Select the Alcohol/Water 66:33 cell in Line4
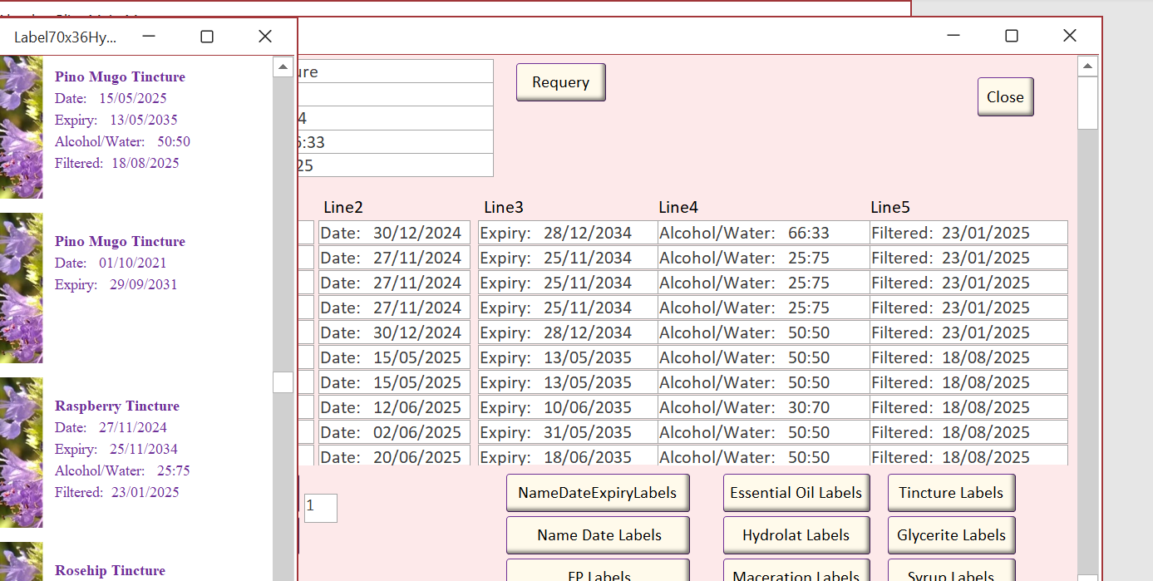 coord(762,233)
